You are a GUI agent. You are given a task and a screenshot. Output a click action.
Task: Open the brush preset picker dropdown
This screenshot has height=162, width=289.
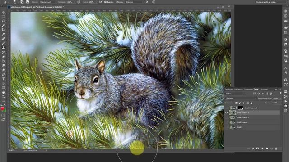(x=15, y=2)
